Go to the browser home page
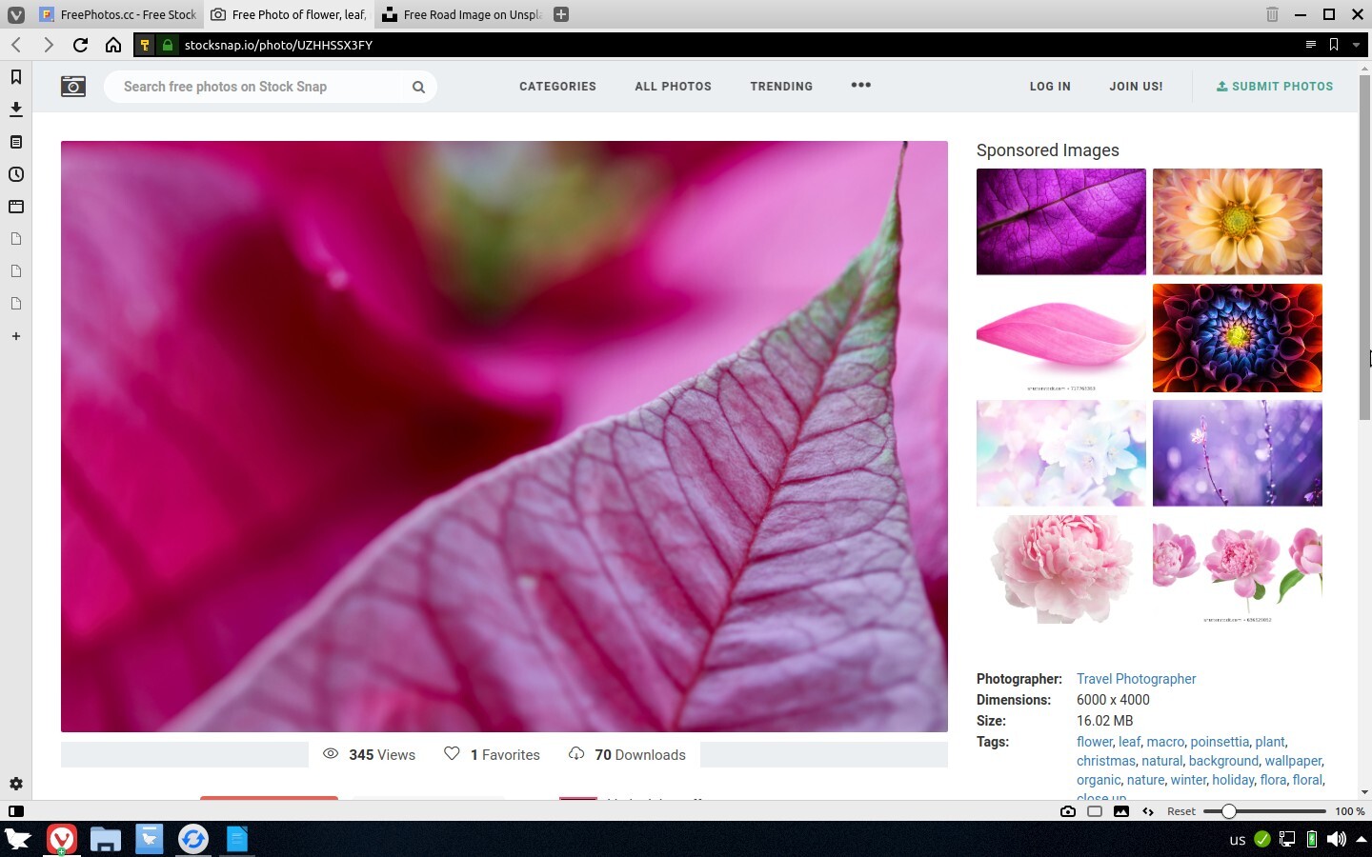The image size is (1372, 857). coord(113,45)
